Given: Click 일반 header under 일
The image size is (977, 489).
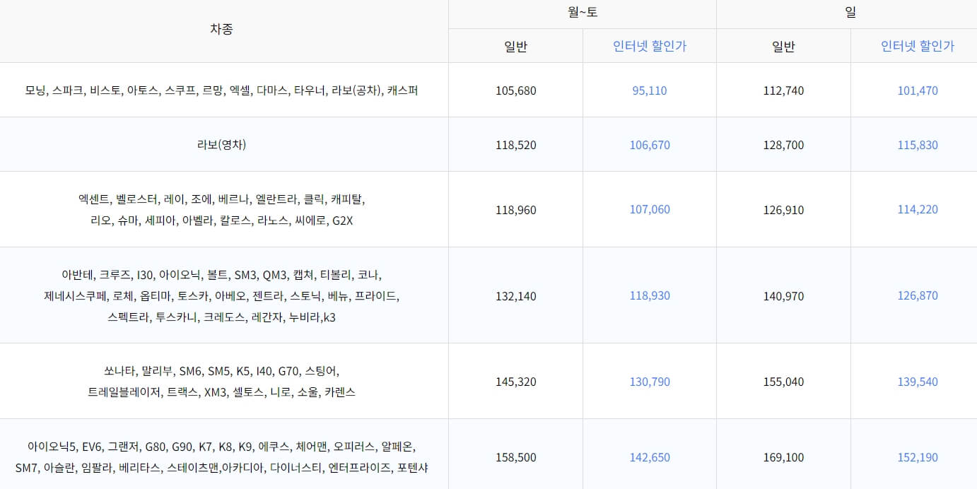Looking at the screenshot, I should (783, 47).
